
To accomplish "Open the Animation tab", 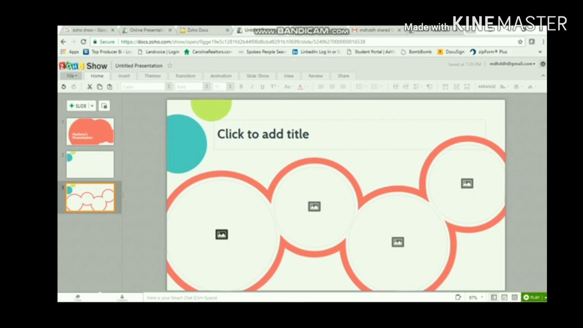I will click(x=221, y=76).
